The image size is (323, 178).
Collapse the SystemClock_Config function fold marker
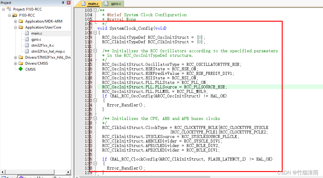[95, 32]
